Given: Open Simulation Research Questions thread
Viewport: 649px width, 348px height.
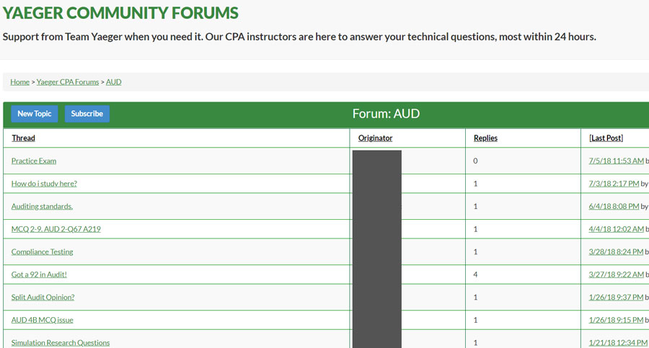Looking at the screenshot, I should point(61,343).
